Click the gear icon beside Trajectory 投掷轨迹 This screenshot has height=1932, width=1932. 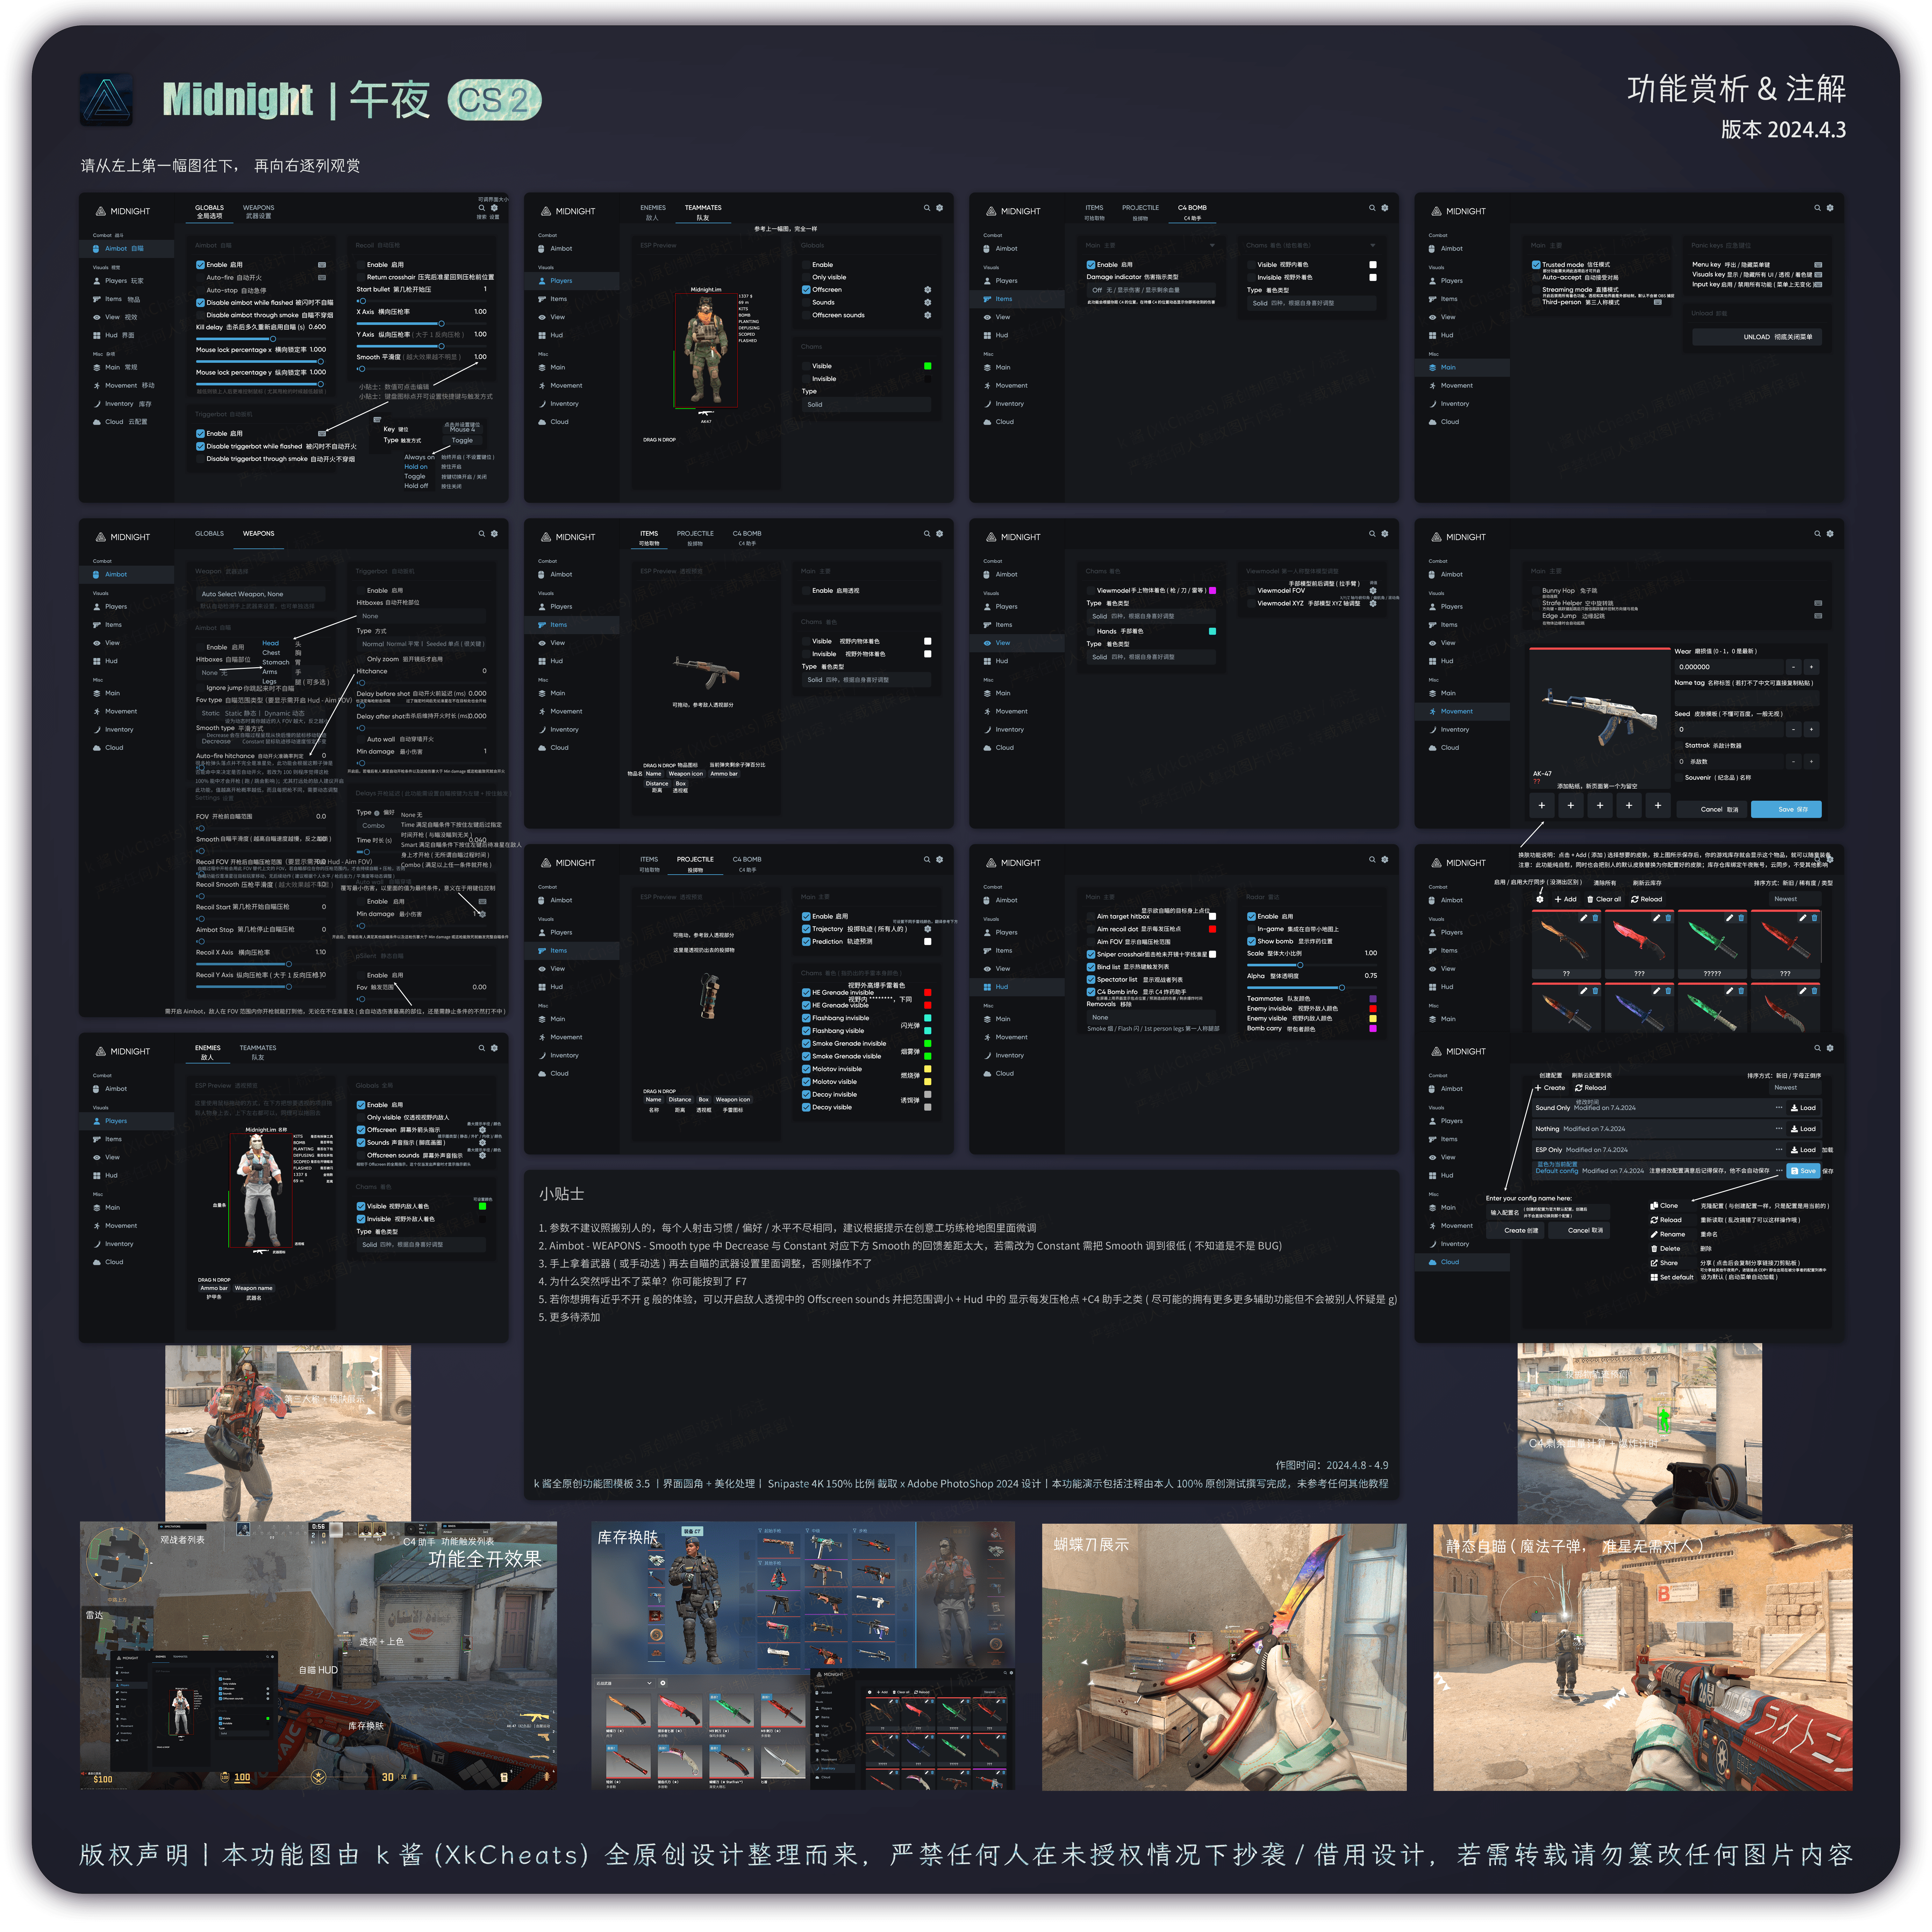pyautogui.click(x=928, y=929)
